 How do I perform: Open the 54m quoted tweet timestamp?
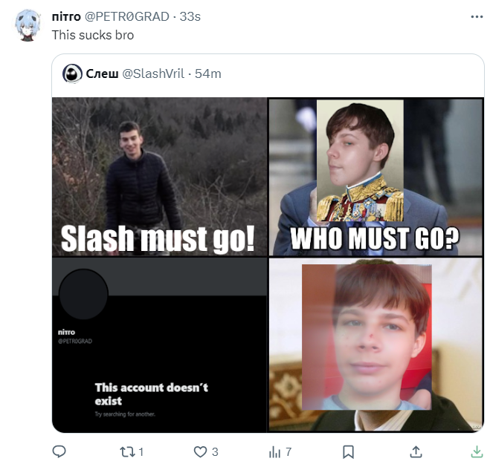click(207, 74)
